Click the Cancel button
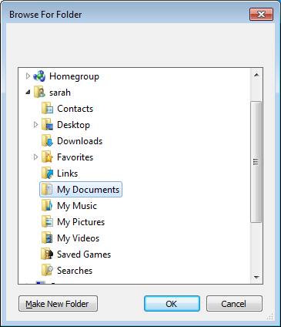 click(x=234, y=304)
